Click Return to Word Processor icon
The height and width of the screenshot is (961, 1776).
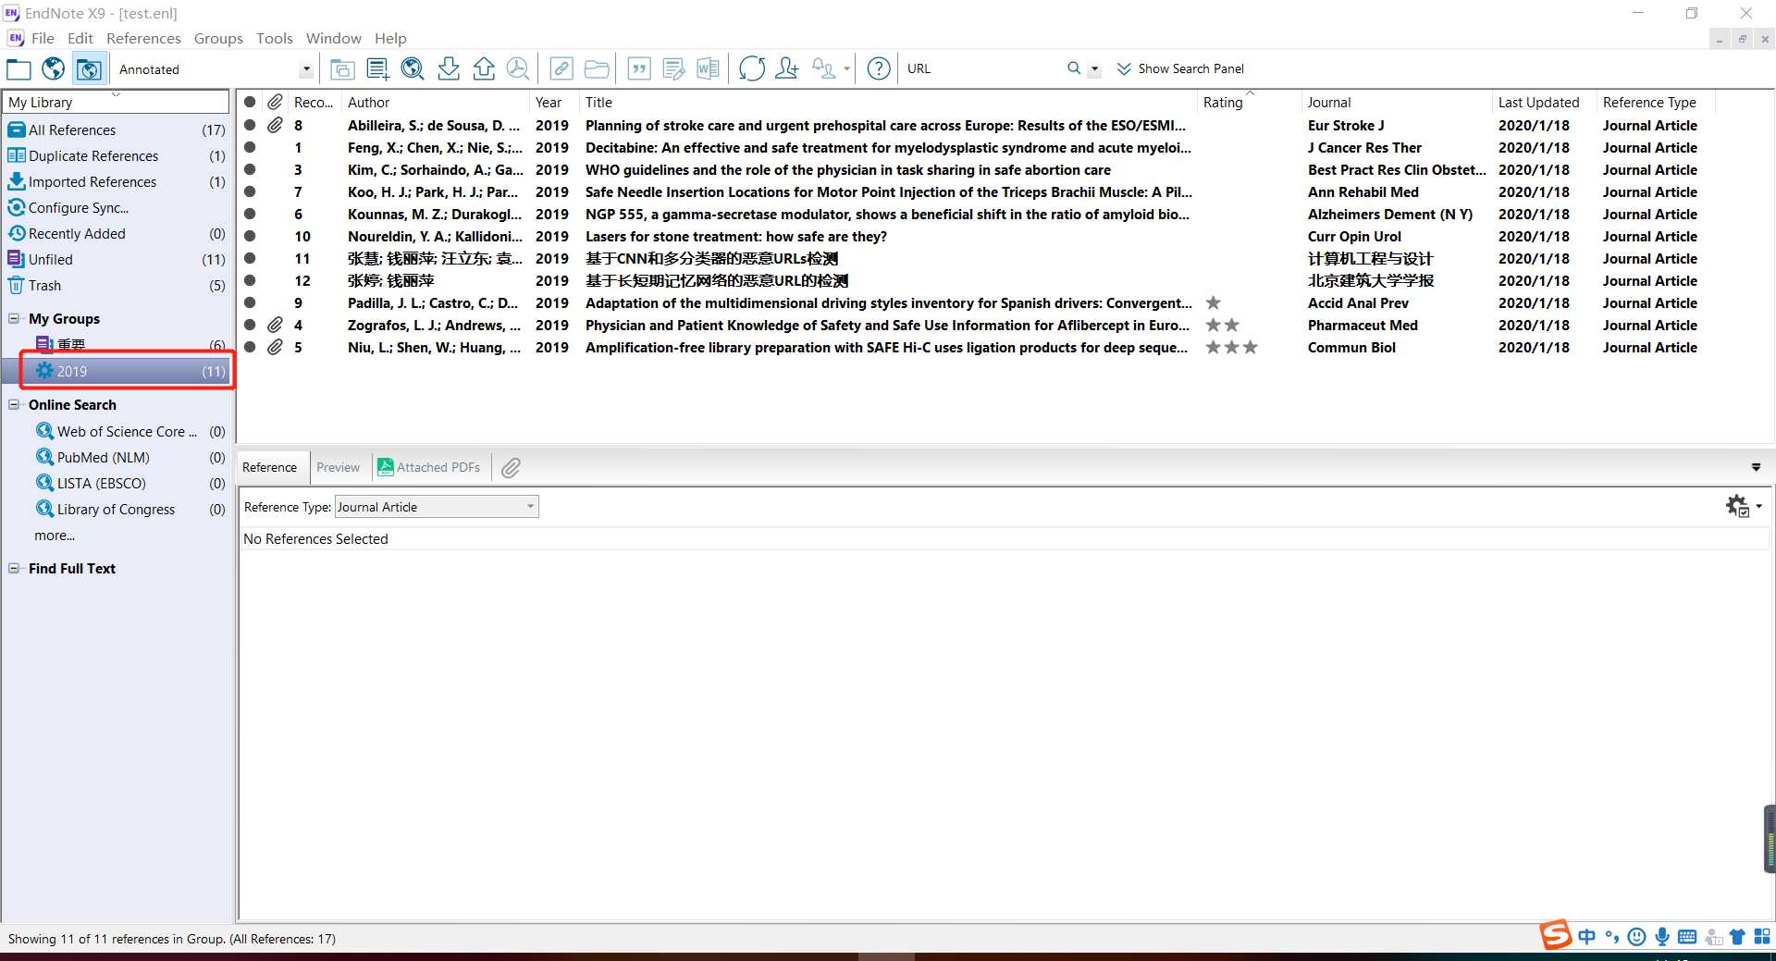click(x=708, y=68)
